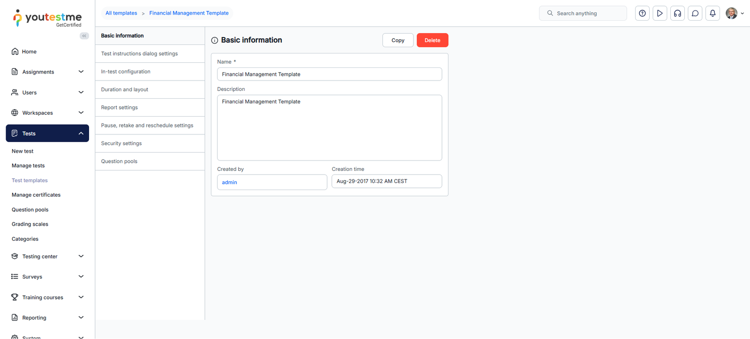Open the Security settings tab
Viewport: 750px width, 339px height.
tap(121, 143)
